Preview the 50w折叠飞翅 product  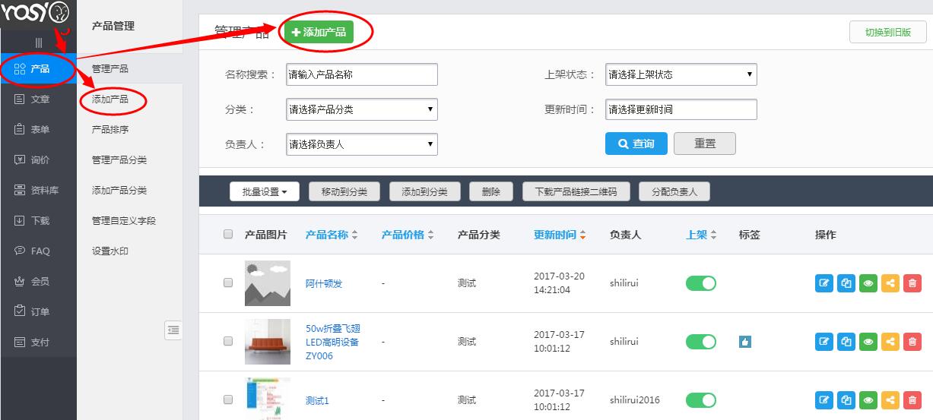(868, 342)
